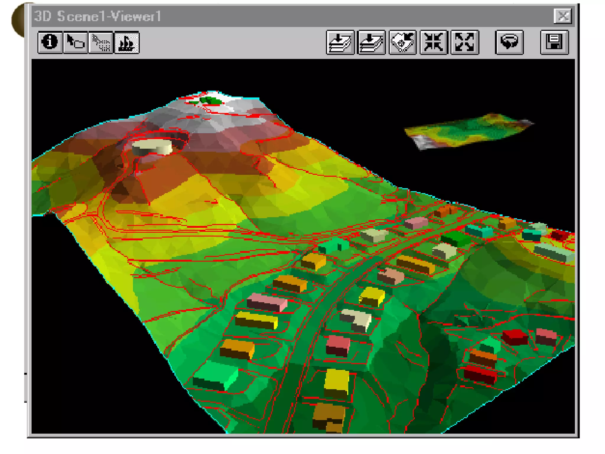Click the second add layer stack icon

(371, 42)
